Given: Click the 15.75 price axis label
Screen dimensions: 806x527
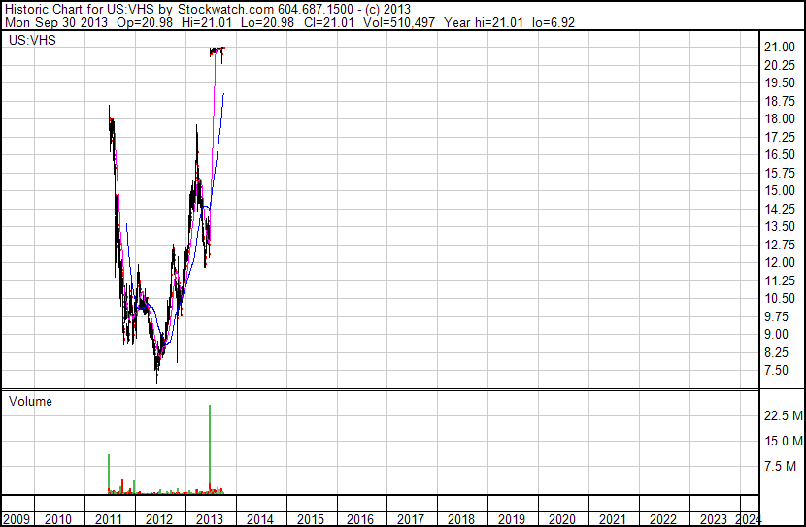Looking at the screenshot, I should click(x=780, y=173).
